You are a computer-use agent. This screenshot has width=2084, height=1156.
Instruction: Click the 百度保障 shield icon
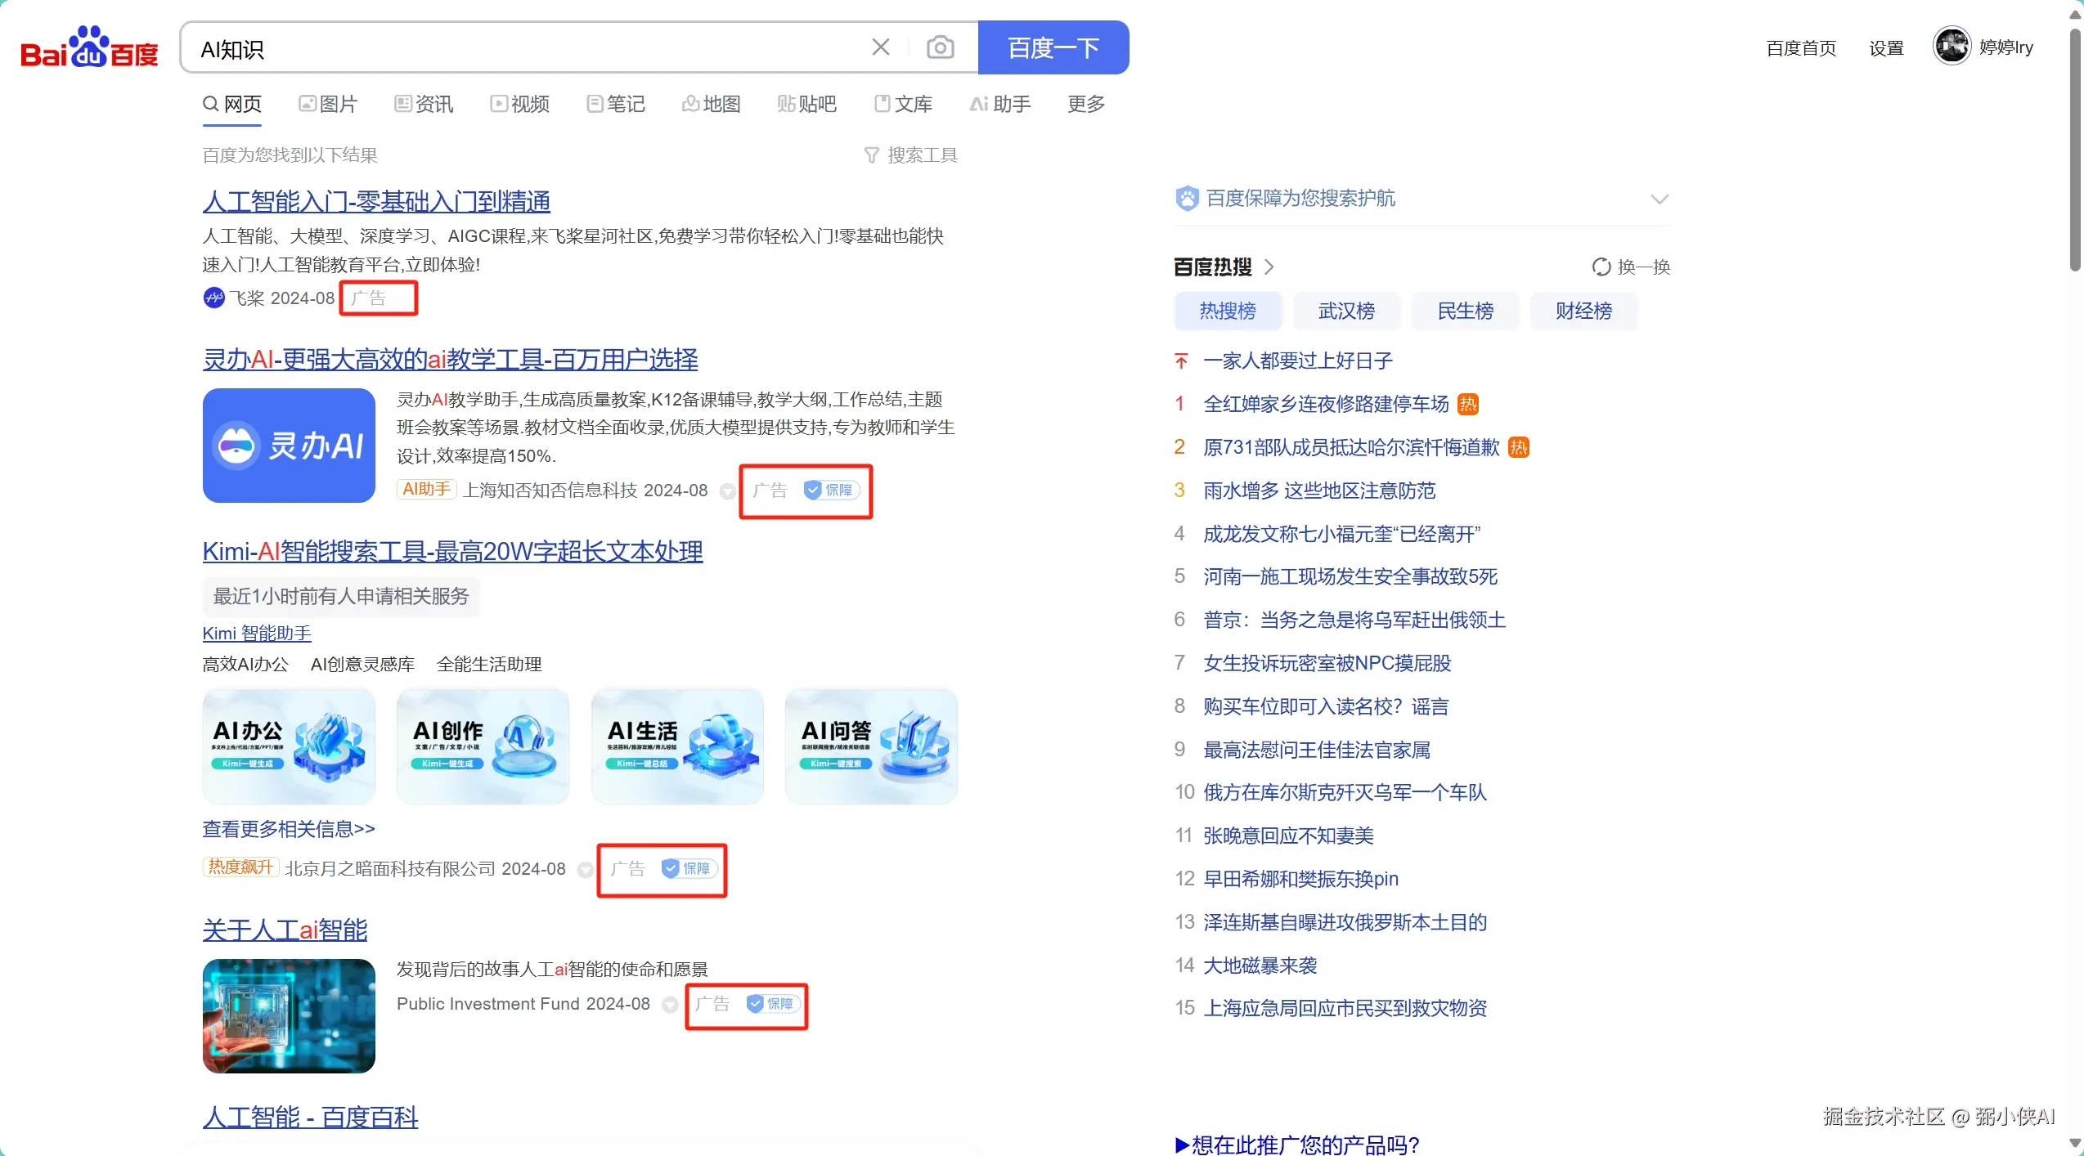1187,198
